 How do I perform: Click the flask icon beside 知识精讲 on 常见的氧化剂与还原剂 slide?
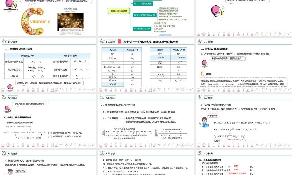[x=4, y=41]
